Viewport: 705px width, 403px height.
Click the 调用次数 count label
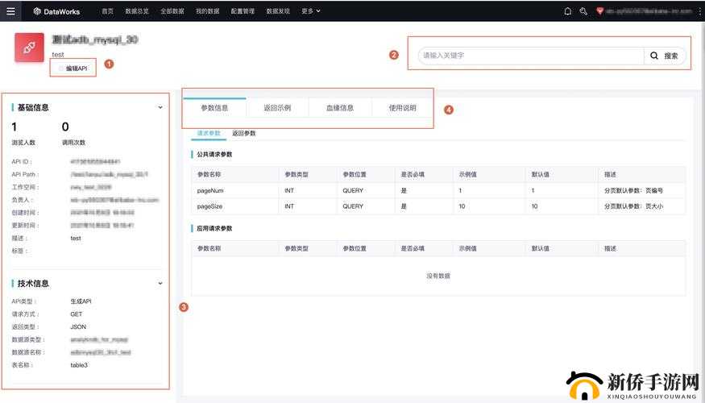click(x=74, y=142)
